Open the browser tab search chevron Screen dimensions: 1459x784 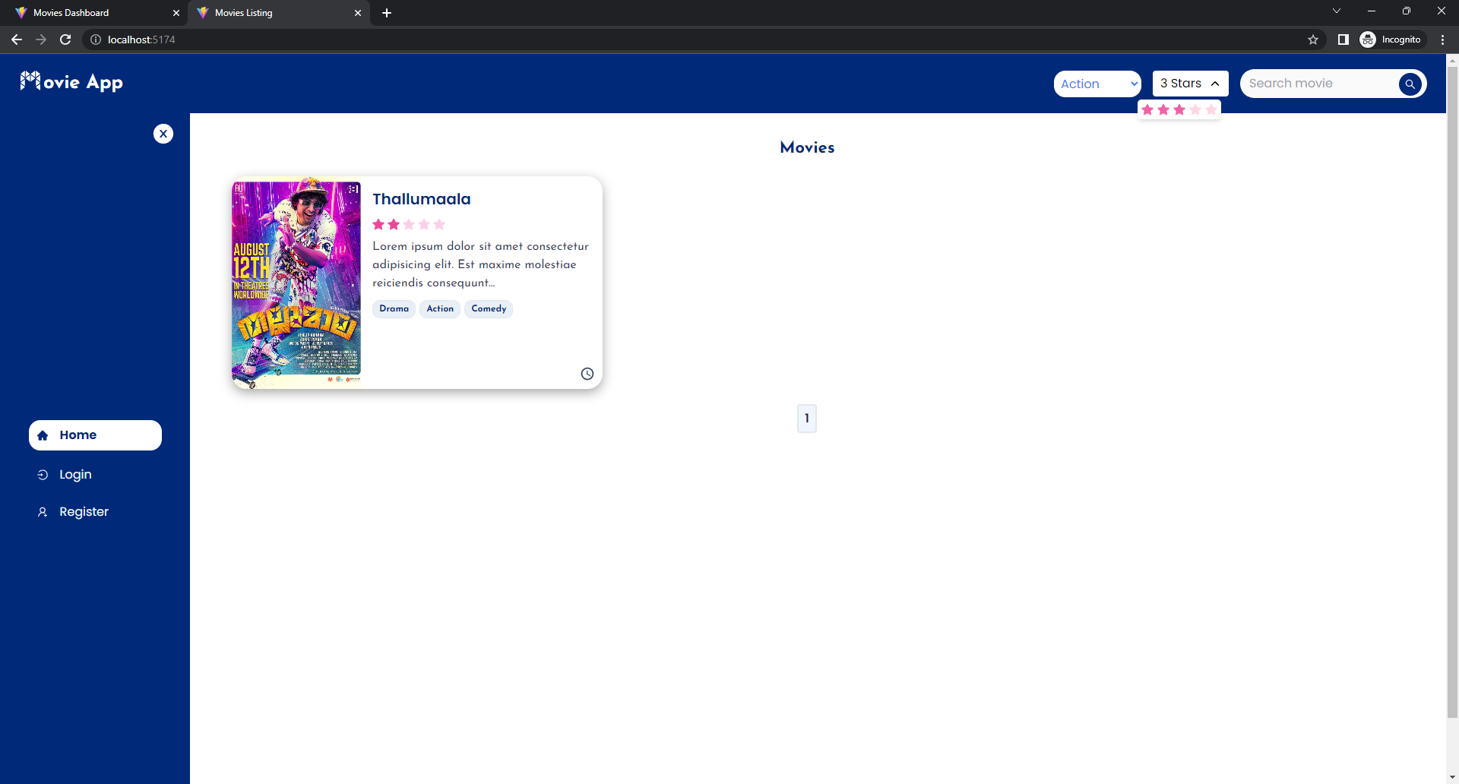pyautogui.click(x=1337, y=11)
